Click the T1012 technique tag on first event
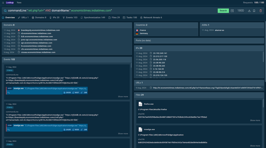The width and height of the screenshot is (266, 148). point(10,70)
